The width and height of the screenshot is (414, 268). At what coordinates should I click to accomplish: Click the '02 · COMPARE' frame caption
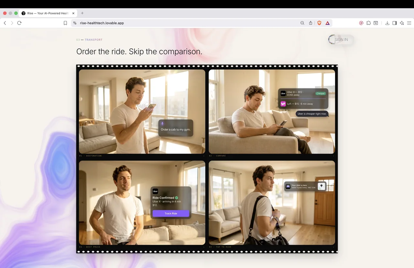tap(217, 156)
